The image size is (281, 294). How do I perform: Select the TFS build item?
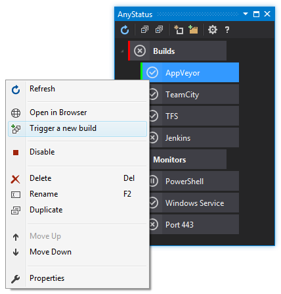point(194,116)
